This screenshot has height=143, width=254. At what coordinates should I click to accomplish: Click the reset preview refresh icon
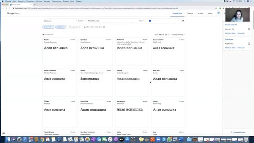(183, 21)
